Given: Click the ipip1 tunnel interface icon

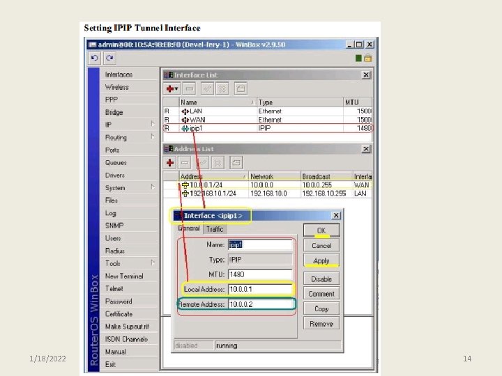Looking at the screenshot, I should point(185,129).
